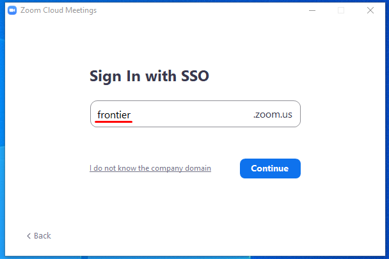Click empty title bar area left of minimize
Screen dimensions: 389x259
(x=198, y=10)
